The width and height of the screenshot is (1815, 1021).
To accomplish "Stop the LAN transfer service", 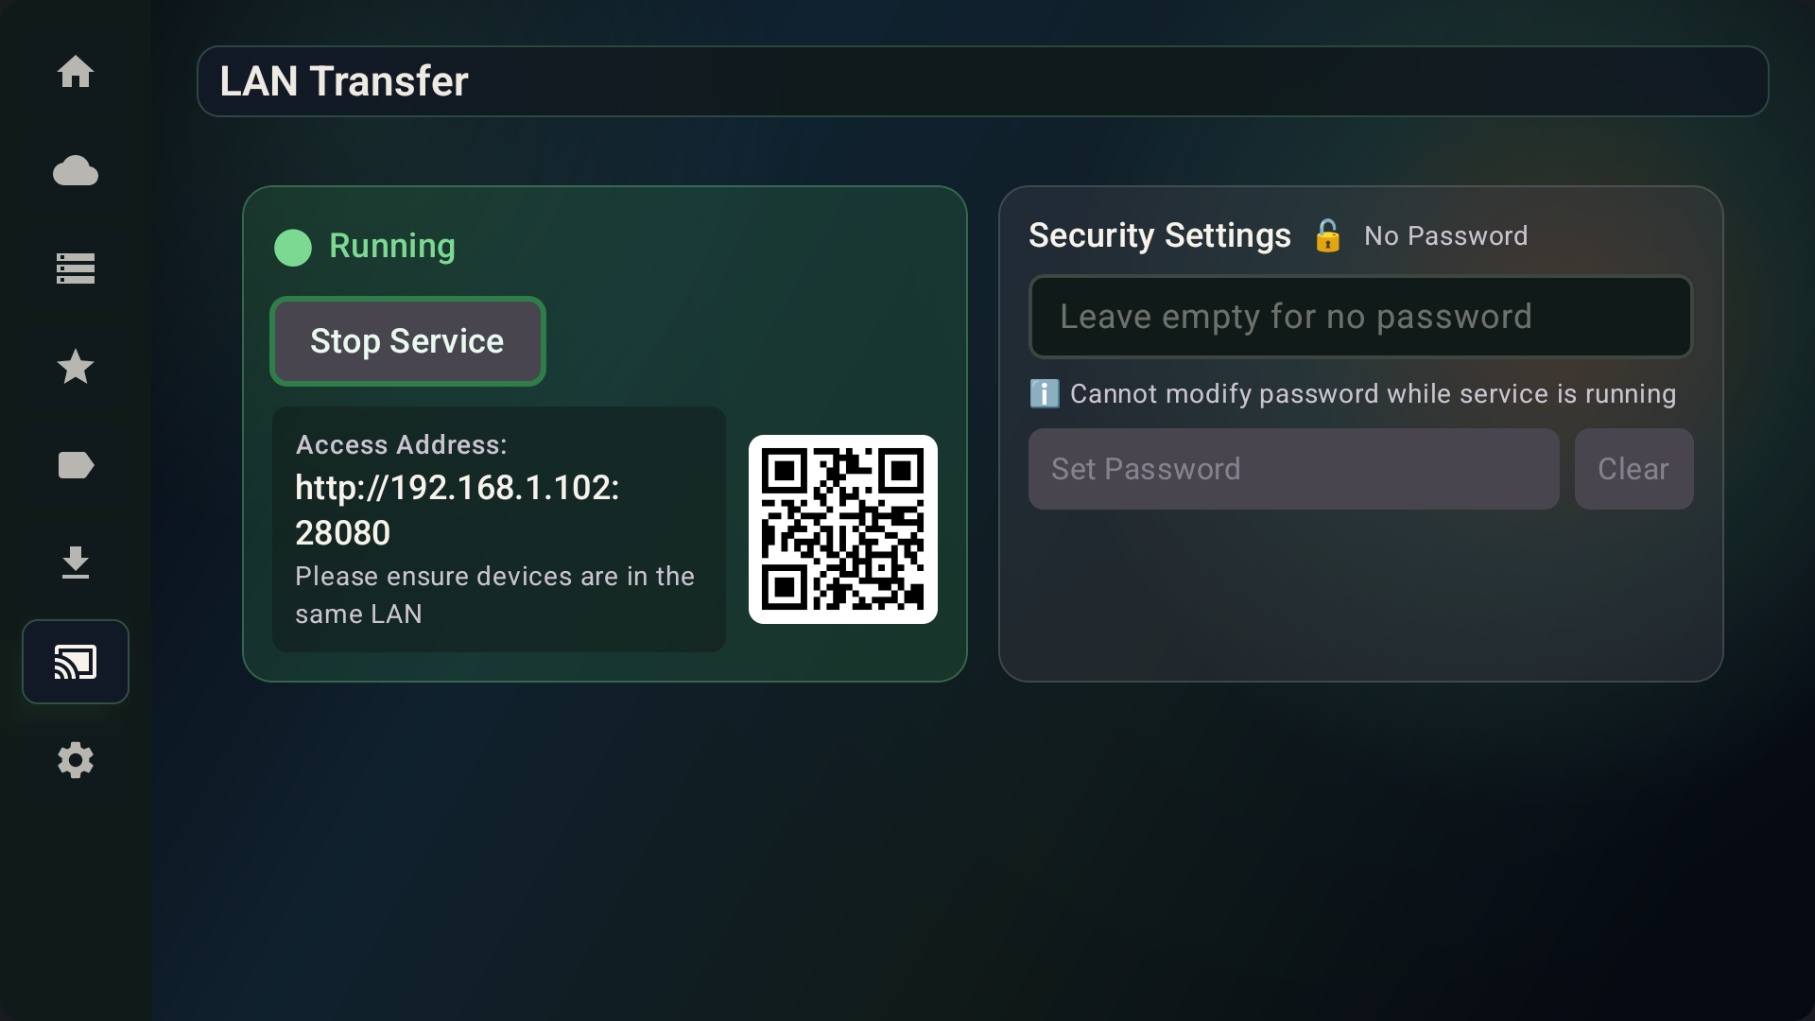I will tap(407, 341).
